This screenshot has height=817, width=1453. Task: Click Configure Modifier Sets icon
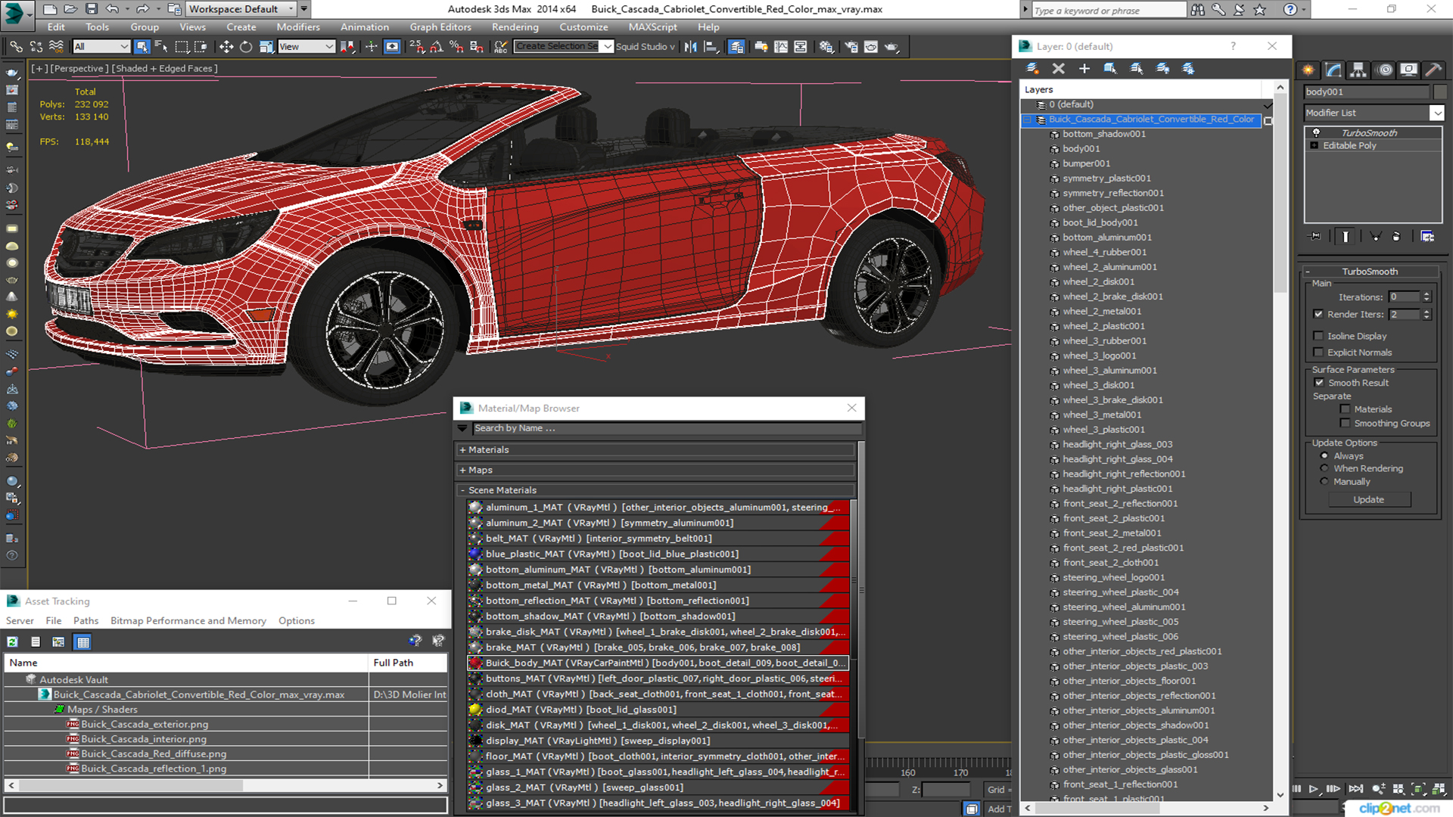coord(1427,237)
